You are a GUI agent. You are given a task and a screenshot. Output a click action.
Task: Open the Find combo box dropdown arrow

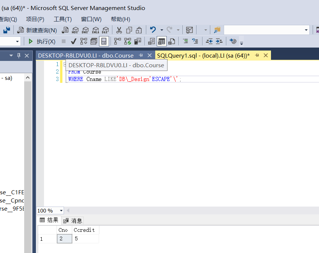[x=306, y=30]
